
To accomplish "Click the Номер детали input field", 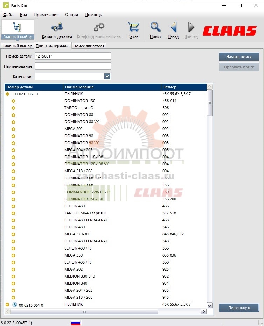I will 73,56.
